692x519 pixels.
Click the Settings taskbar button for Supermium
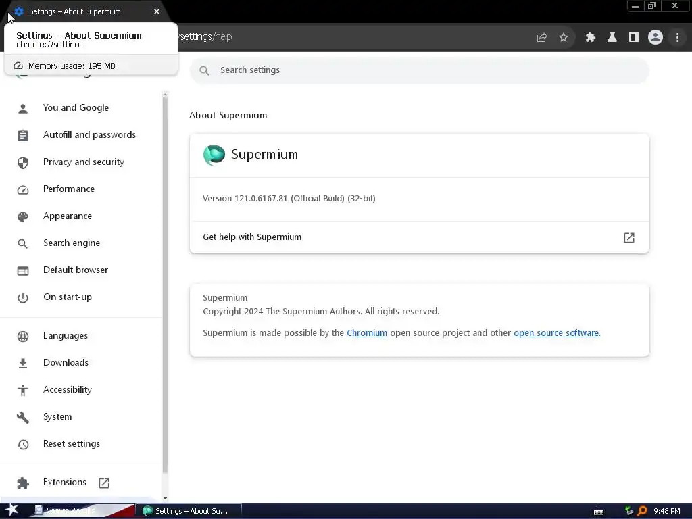click(189, 511)
